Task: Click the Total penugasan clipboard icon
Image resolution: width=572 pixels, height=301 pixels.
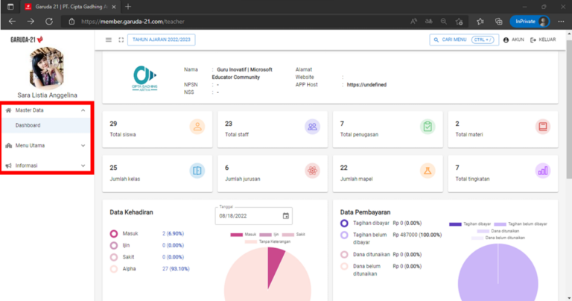Action: coord(428,127)
